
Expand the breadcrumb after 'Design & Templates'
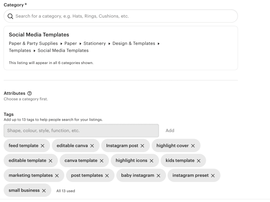159,43
